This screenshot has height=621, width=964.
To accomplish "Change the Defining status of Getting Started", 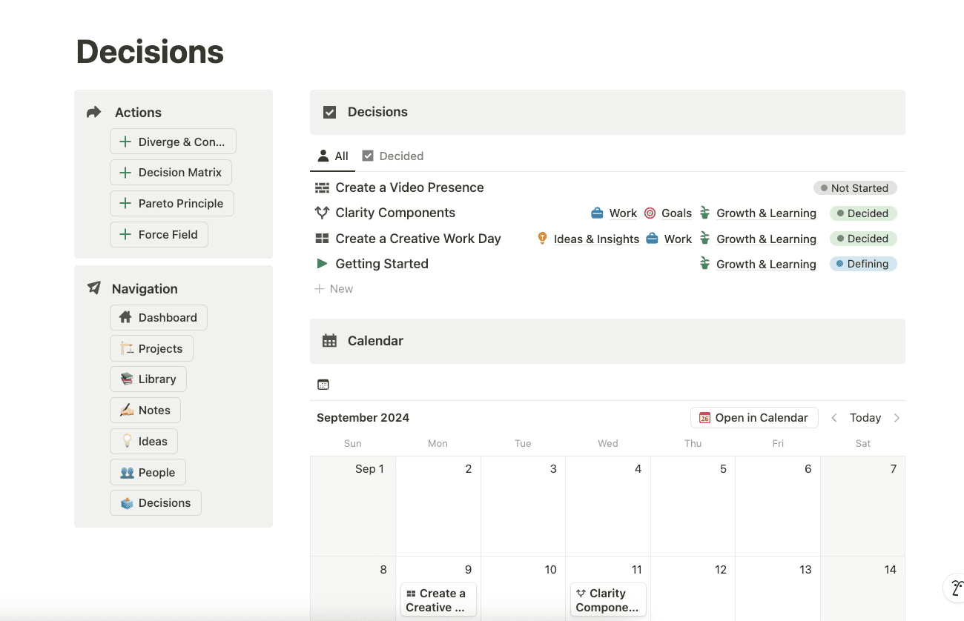I will [862, 264].
